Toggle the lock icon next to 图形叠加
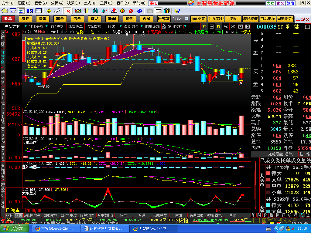The width and height of the screenshot is (311, 233). (x=164, y=27)
